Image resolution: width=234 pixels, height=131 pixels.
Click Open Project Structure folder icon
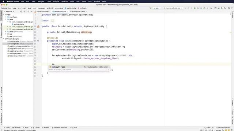tap(211, 8)
